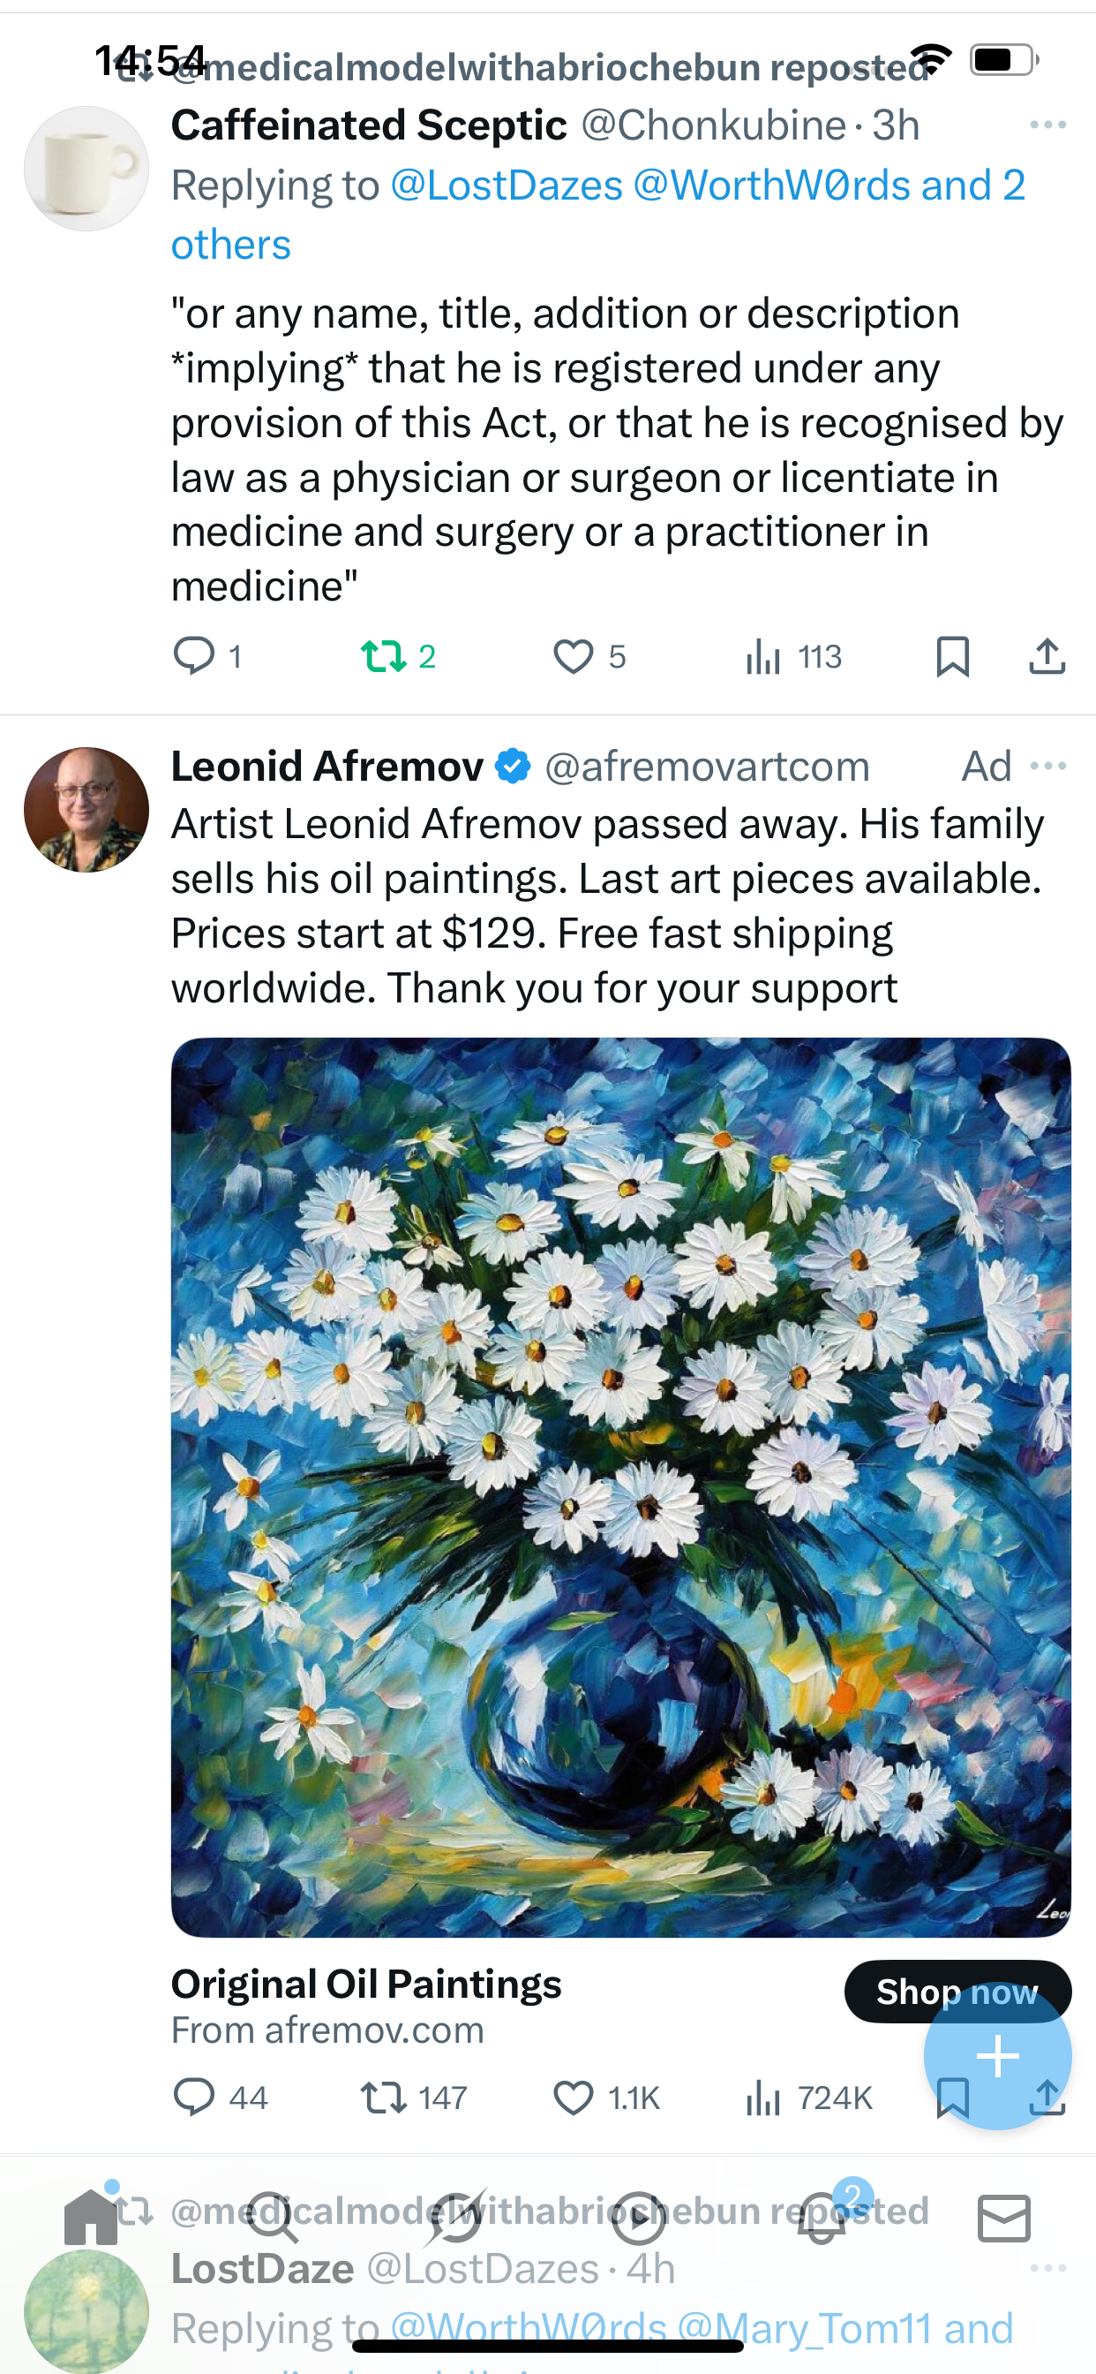Open more options for LostDaze post
Viewport: 1096px width, 2374px height.
tap(1048, 2268)
